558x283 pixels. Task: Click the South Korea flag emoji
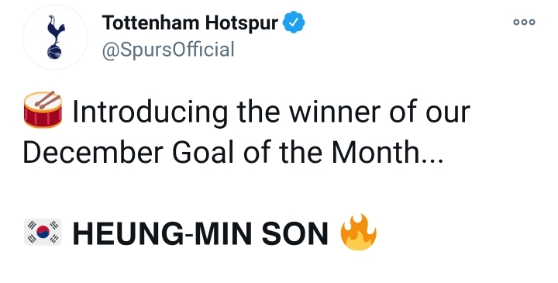(43, 232)
